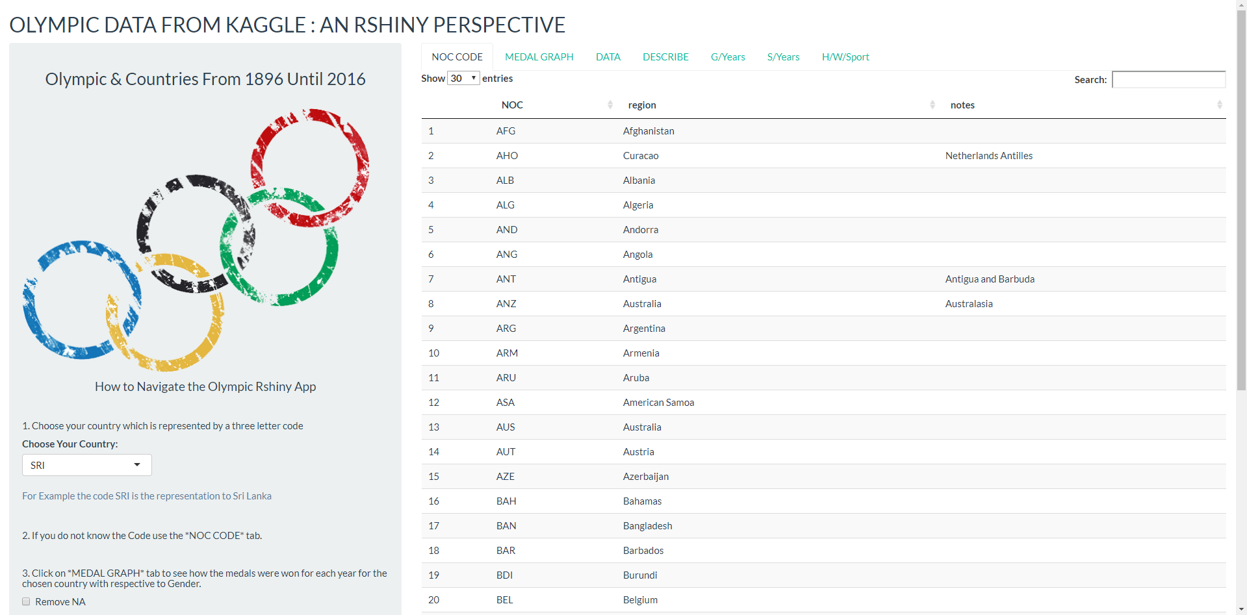Screen dimensions: 1247x615
Task: Switch to the MEDAL GRAPH tab
Action: point(539,57)
